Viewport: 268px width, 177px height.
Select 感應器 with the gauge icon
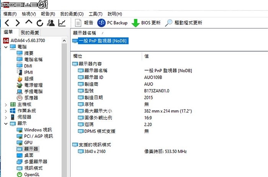pos(27,98)
